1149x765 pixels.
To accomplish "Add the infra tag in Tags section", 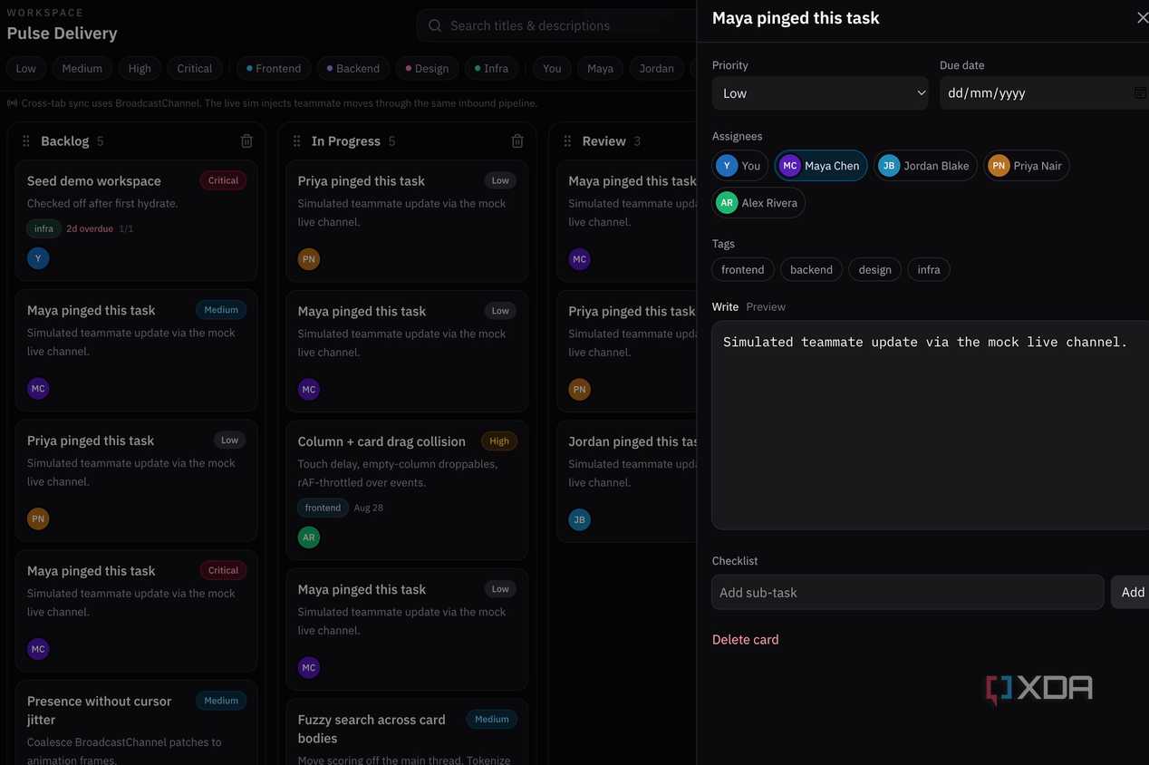I will click(x=929, y=269).
